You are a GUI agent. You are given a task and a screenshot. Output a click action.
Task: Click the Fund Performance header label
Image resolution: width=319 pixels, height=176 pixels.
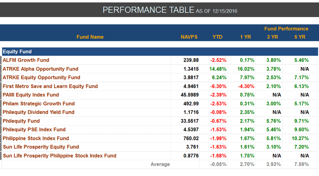pos(286,29)
